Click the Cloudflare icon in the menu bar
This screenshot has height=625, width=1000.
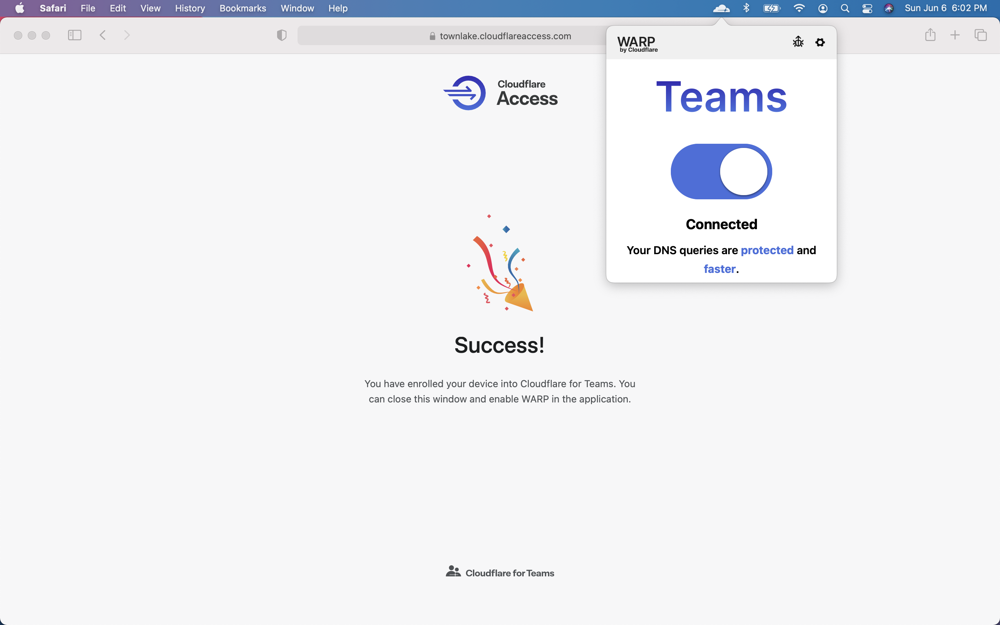[721, 8]
